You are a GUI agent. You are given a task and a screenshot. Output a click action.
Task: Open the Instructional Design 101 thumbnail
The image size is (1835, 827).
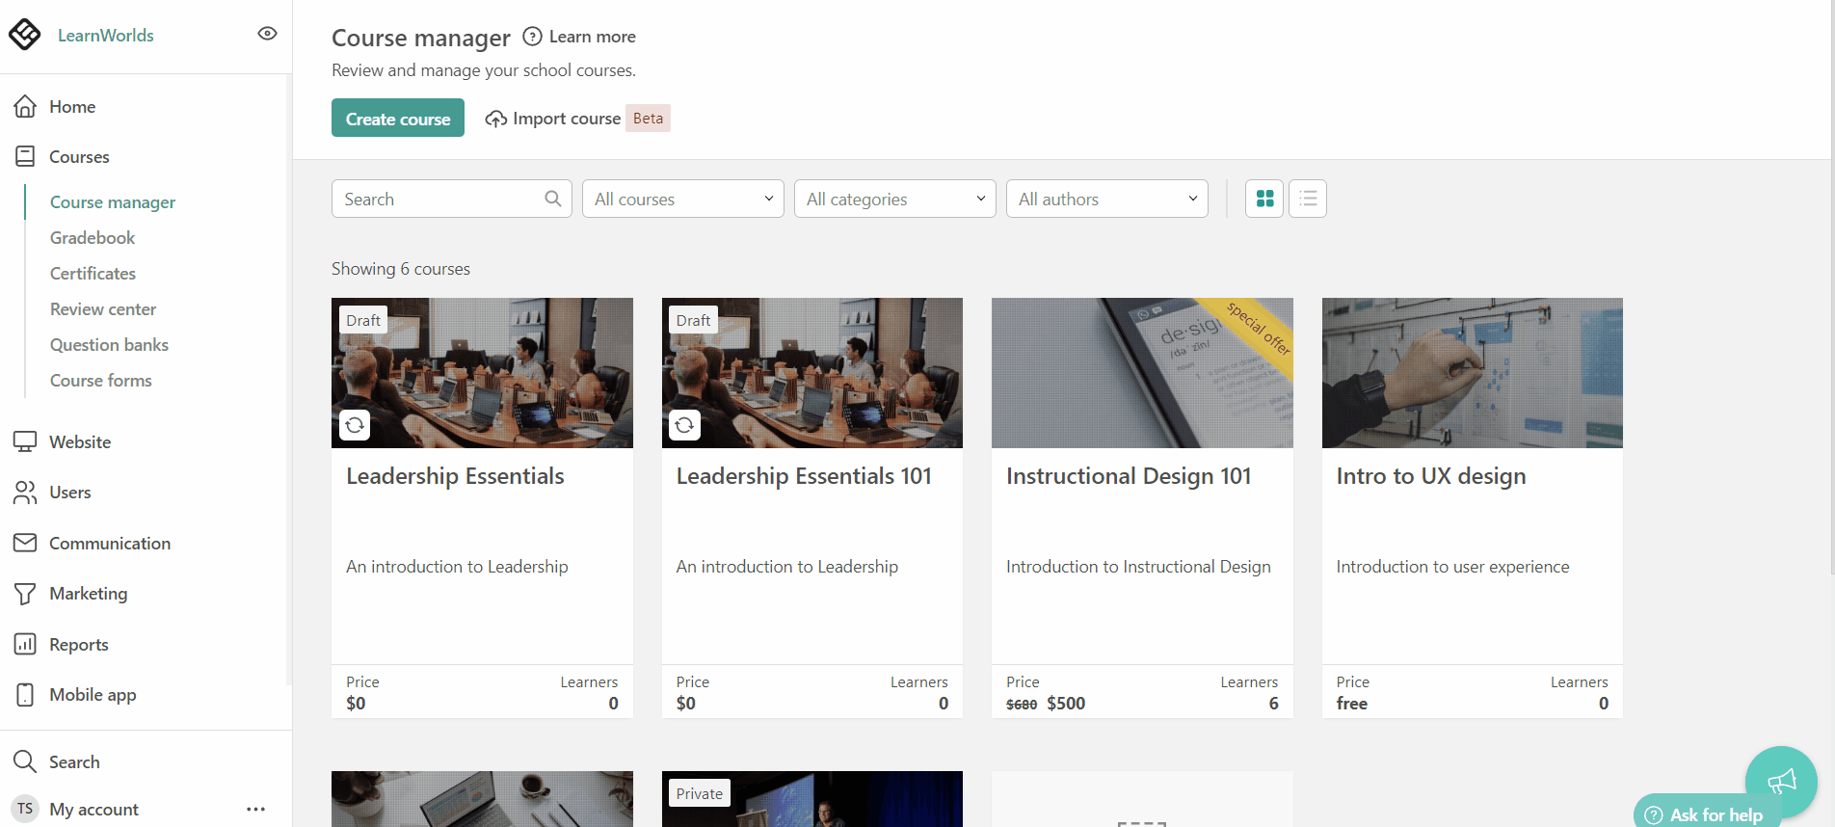1142,373
